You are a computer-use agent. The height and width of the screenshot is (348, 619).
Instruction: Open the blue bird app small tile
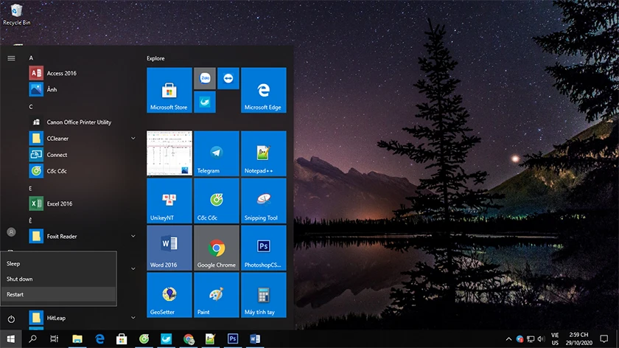click(x=205, y=102)
